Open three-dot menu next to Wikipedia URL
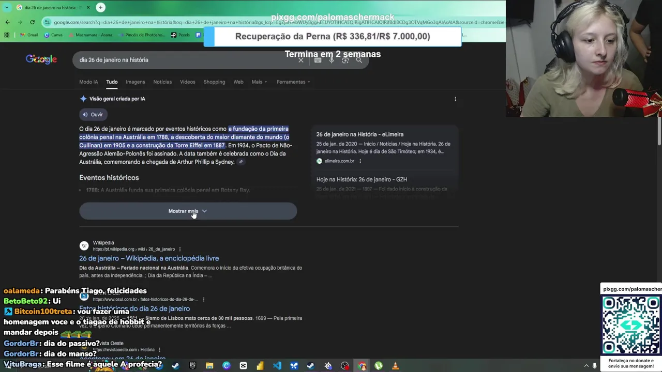The width and height of the screenshot is (662, 372). click(180, 249)
